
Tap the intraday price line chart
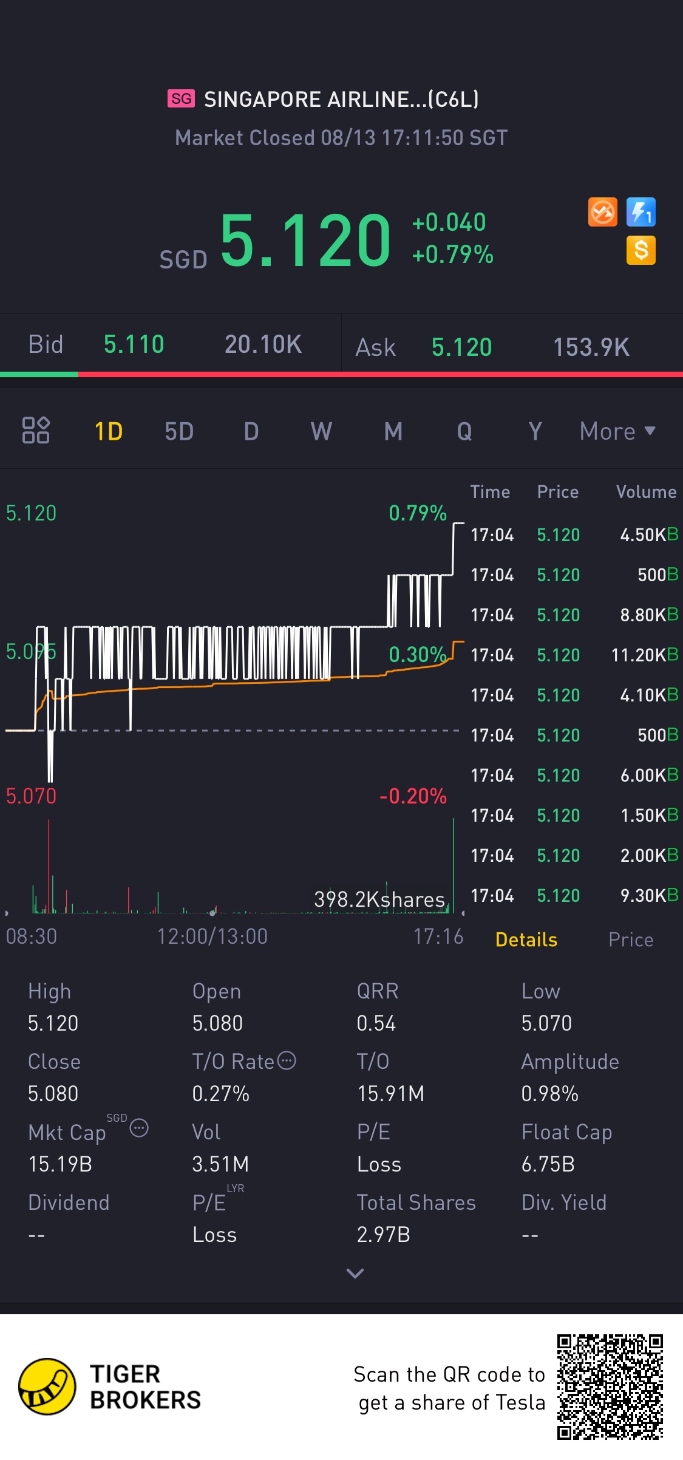click(234, 653)
